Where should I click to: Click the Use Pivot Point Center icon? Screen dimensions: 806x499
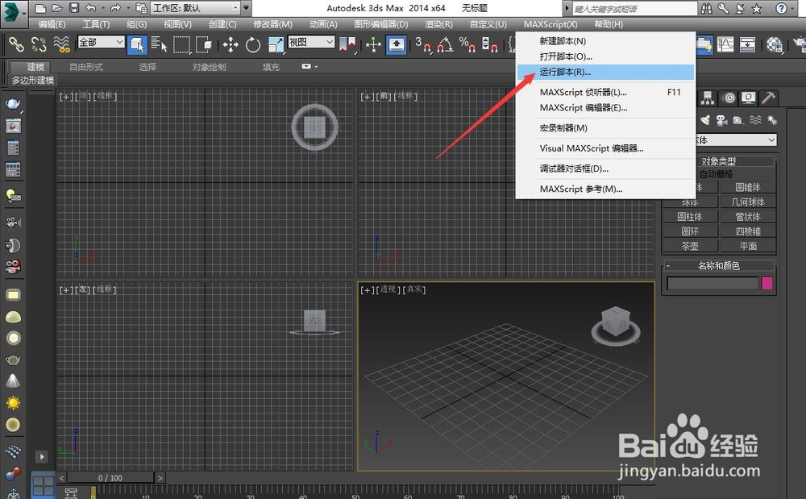pyautogui.click(x=347, y=44)
